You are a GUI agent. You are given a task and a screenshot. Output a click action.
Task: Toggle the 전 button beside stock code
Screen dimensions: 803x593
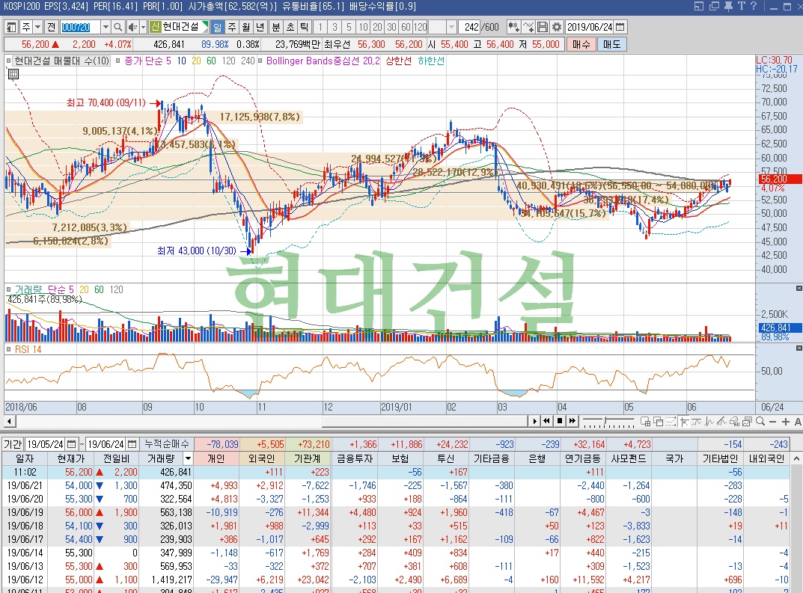pos(51,27)
